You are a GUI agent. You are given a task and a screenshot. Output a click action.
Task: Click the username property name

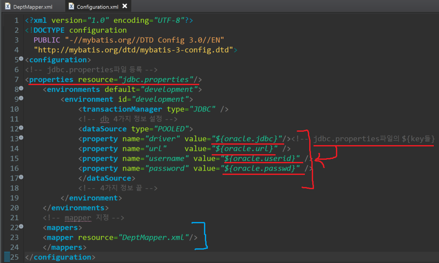tap(167, 158)
